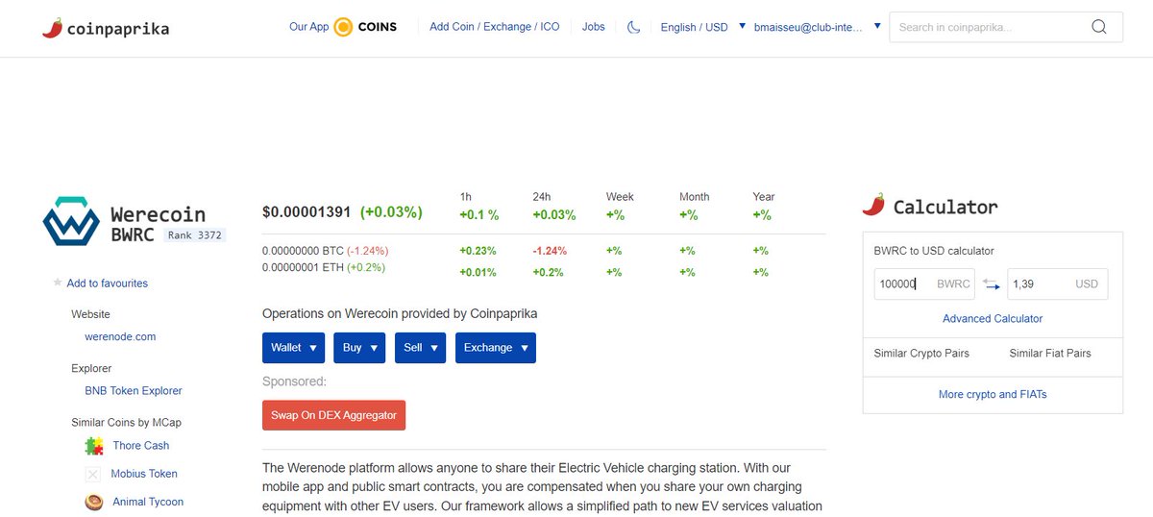Click the 0.00000001 ETH price row

coord(324,267)
